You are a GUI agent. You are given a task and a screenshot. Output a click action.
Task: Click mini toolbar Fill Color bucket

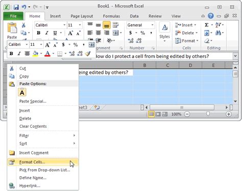tap(35, 53)
